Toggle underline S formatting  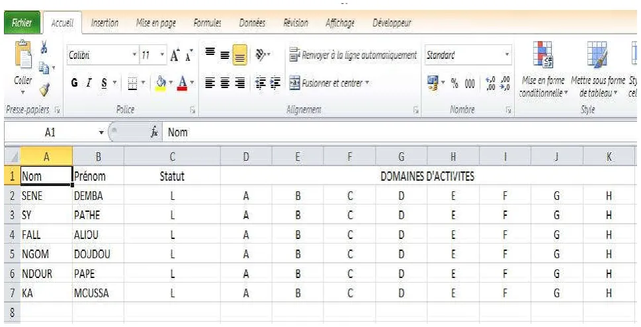tap(104, 83)
